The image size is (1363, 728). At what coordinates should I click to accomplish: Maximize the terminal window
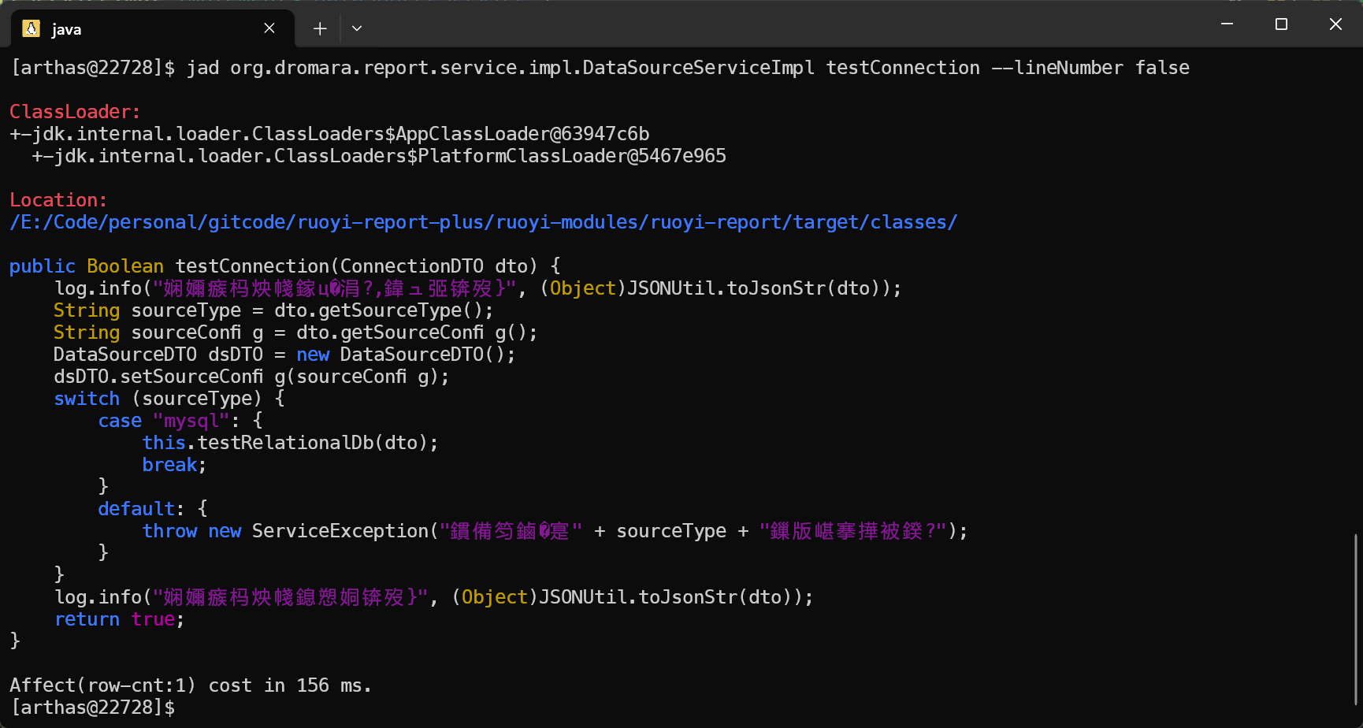tap(1281, 24)
